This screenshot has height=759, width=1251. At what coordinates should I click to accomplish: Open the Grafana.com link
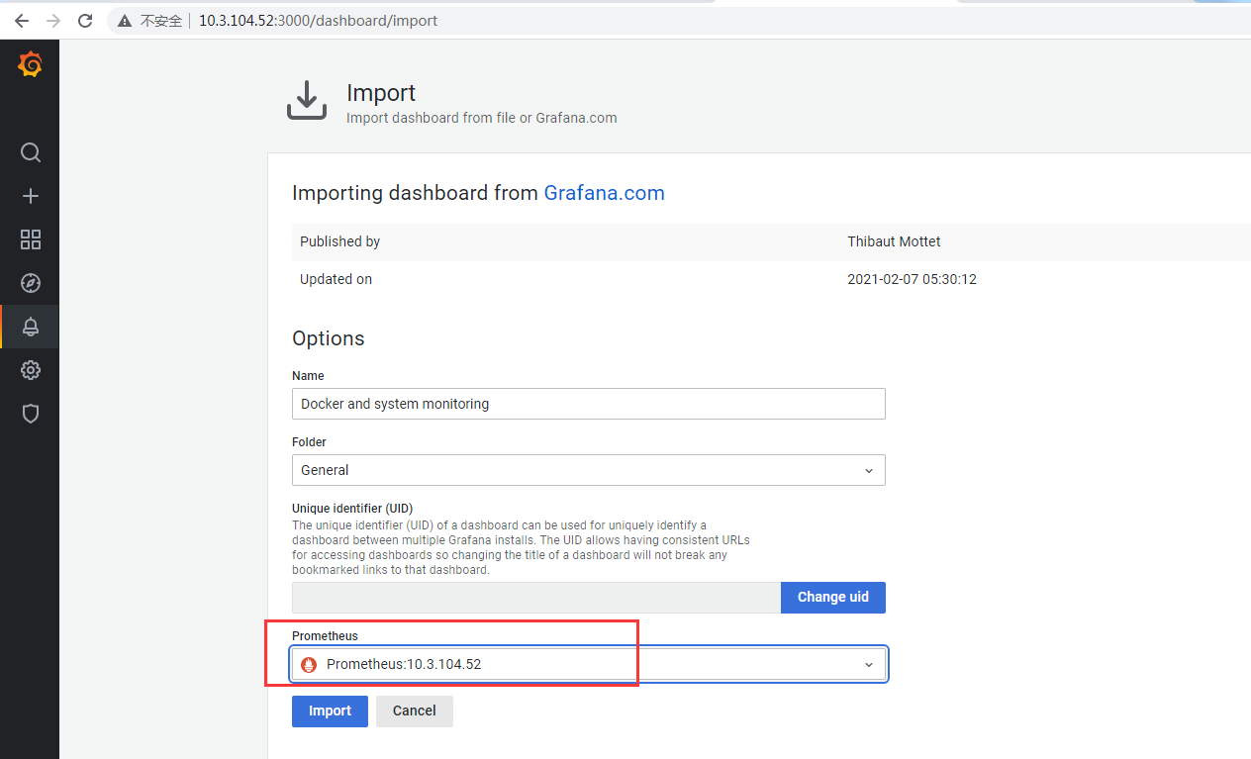coord(604,193)
